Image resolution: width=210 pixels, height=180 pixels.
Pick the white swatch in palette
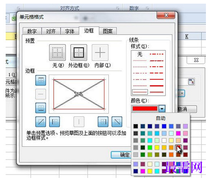pyautogui.click(x=164, y=140)
